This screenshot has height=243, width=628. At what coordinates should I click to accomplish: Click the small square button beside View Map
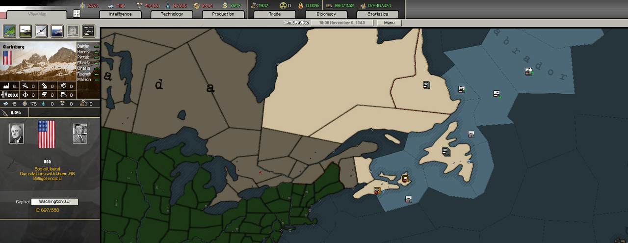point(77,14)
